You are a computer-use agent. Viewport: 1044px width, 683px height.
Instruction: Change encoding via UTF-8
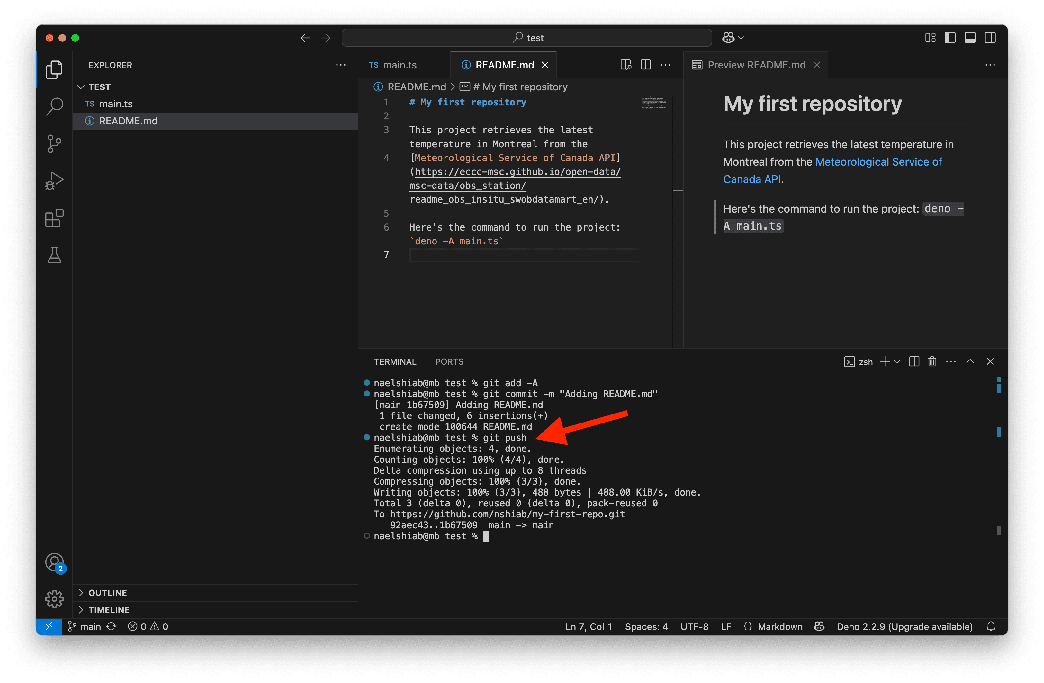[694, 626]
